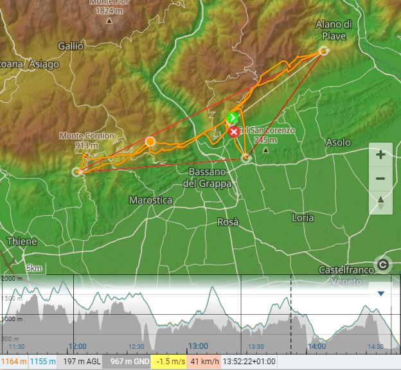Screen dimensions: 401x370
Task: Click the 41 km/h speed value
Action: 204,362
